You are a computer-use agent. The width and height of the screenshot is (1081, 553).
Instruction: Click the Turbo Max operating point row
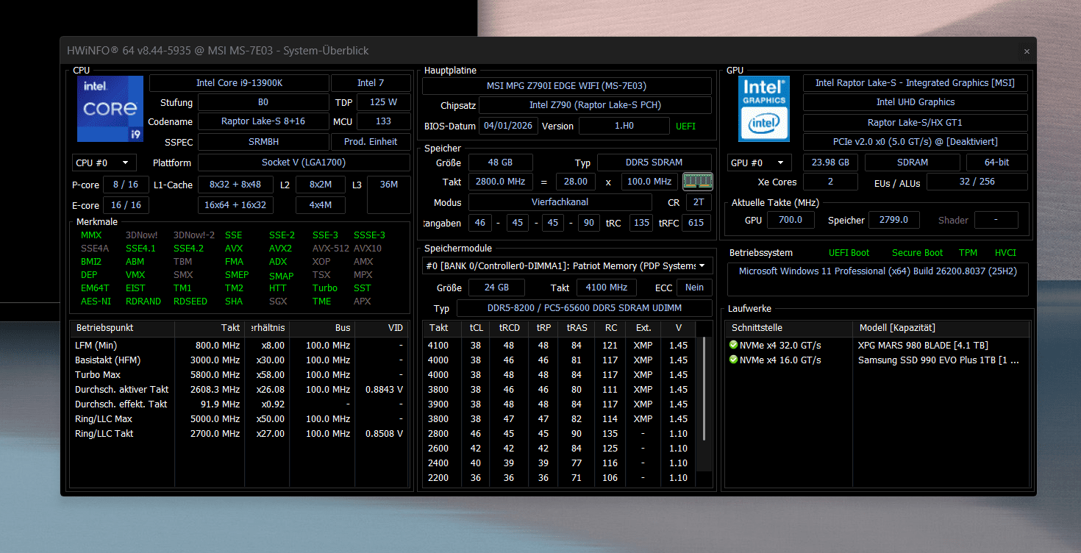point(239,374)
